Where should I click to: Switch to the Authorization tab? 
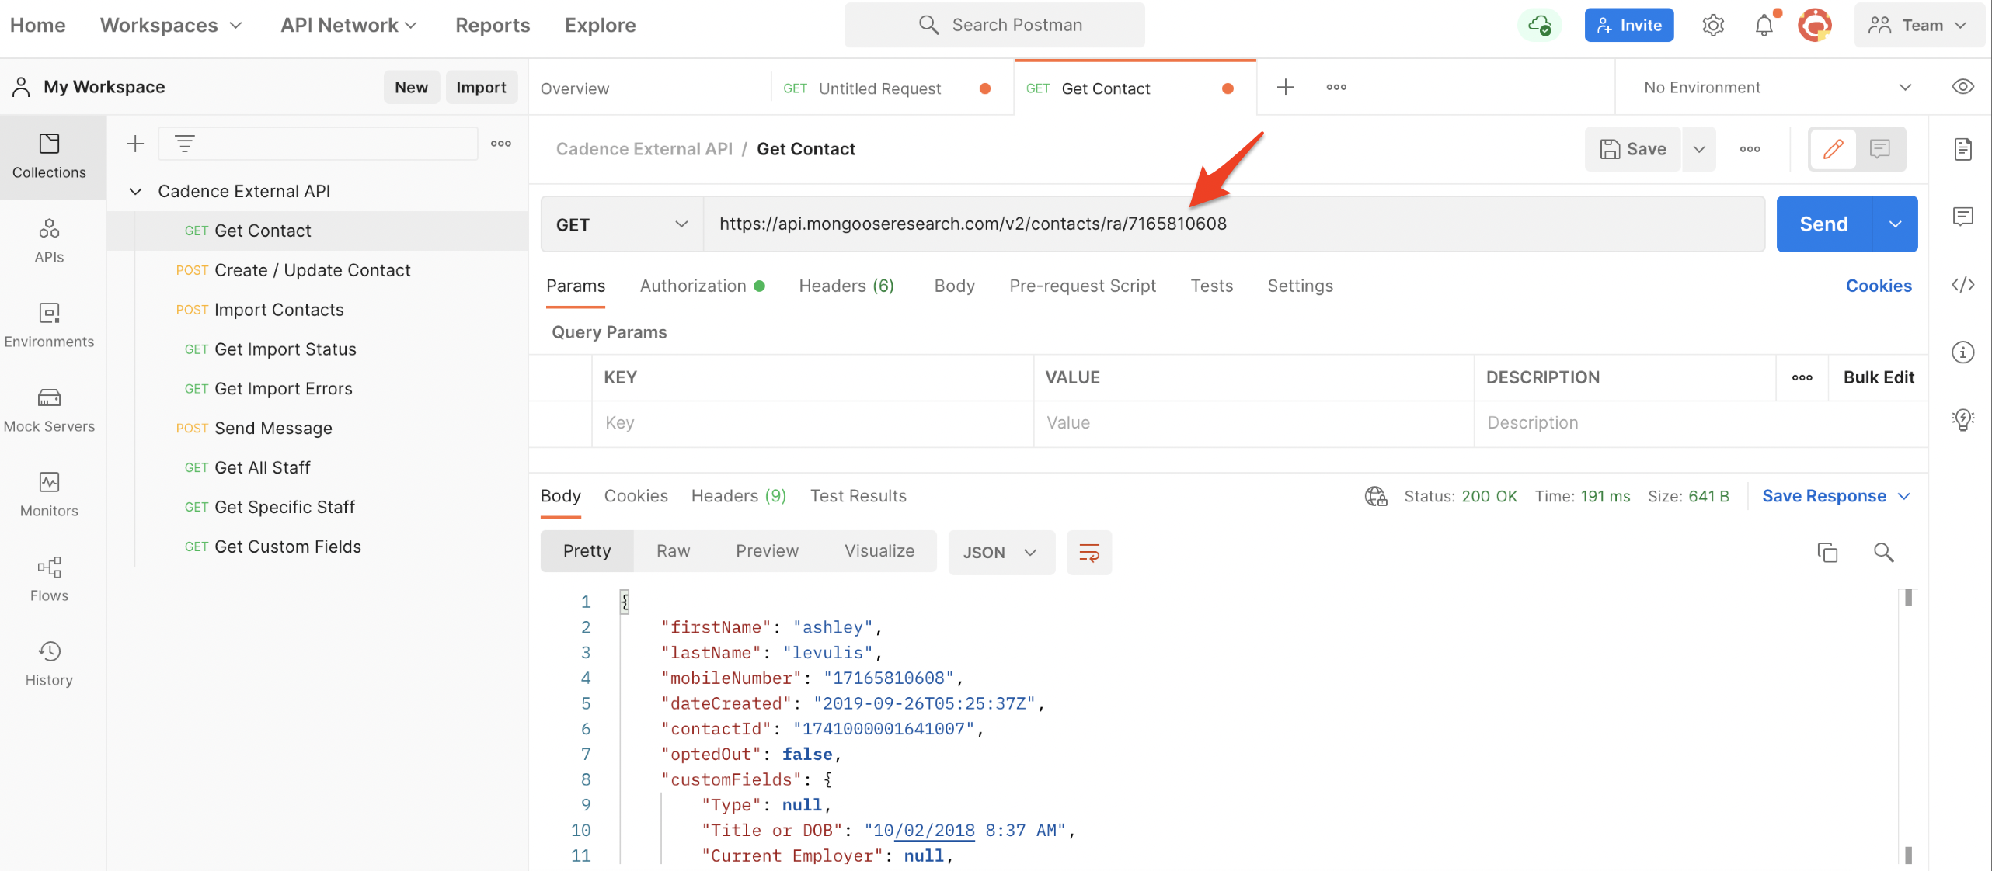[x=693, y=286]
